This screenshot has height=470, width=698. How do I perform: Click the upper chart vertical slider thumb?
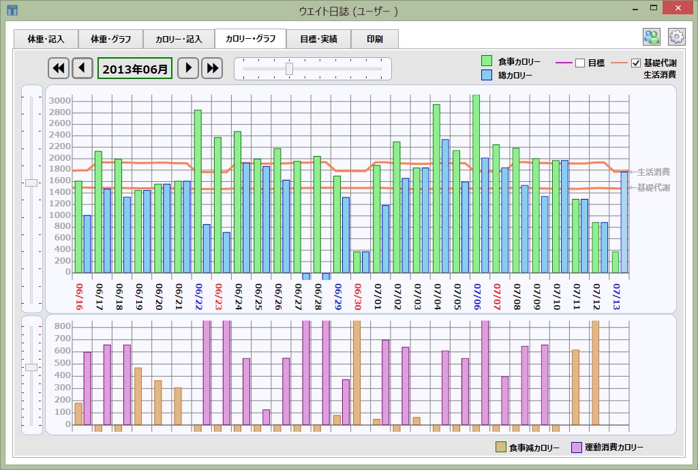tap(31, 183)
